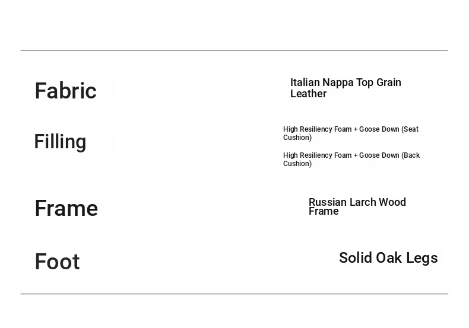Click the word Italian in the fabric value

coord(305,82)
